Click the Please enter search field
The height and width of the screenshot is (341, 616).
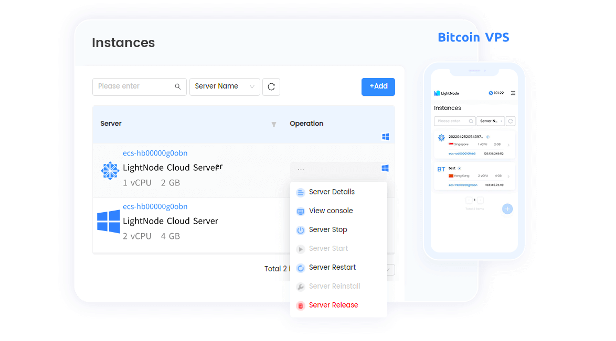coord(140,87)
